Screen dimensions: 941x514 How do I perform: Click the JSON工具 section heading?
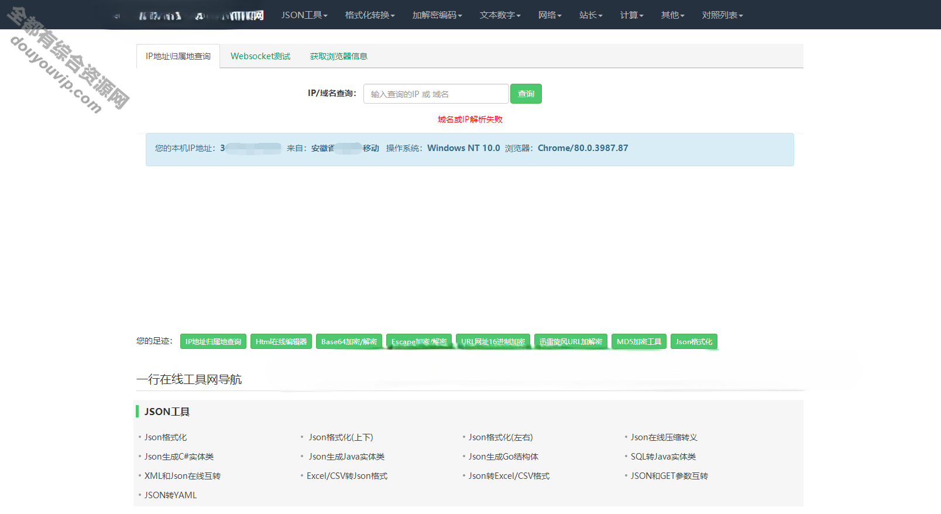[167, 412]
